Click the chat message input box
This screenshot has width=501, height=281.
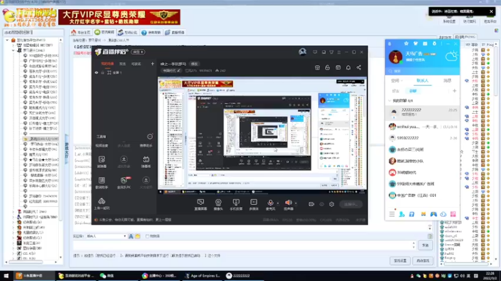[x=243, y=245]
